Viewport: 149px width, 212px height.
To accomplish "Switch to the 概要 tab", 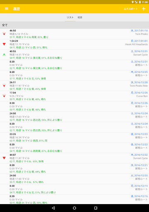I will click(x=80, y=17).
